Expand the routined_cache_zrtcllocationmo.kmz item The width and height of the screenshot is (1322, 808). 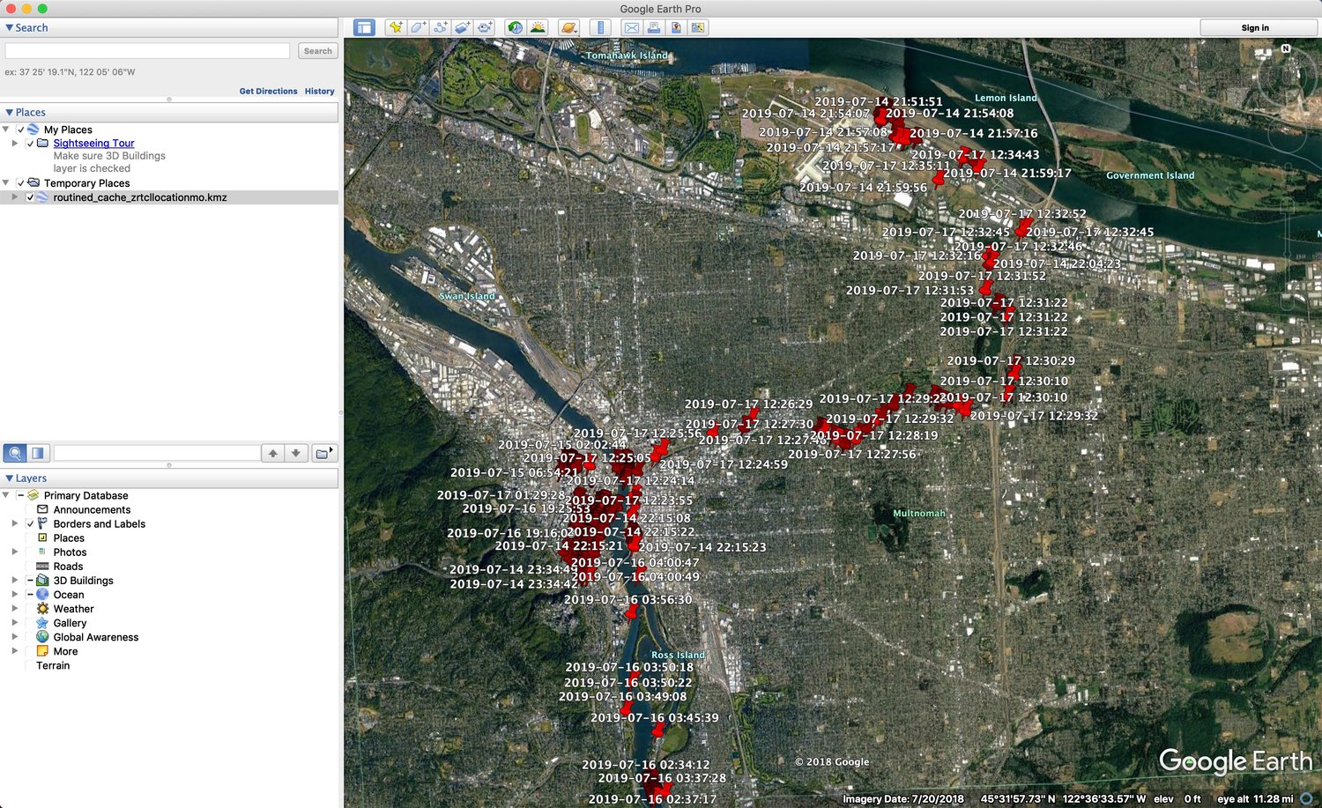[14, 197]
